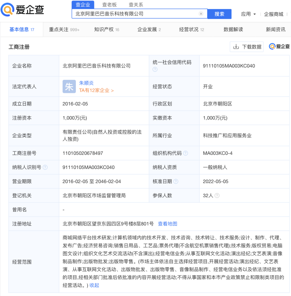Expand the 应用 dropdown menu
This screenshot has width=291, height=296.
pos(248,14)
